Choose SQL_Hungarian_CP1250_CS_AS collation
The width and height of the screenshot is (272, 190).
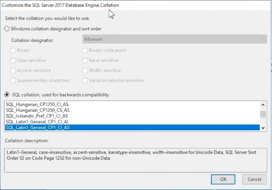coord(133,110)
